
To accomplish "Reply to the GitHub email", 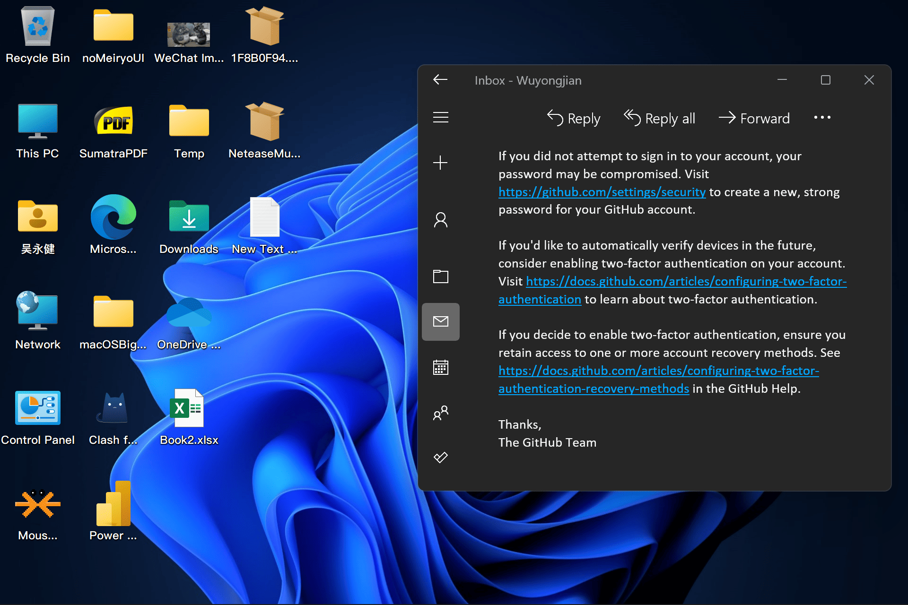I will pos(573,118).
